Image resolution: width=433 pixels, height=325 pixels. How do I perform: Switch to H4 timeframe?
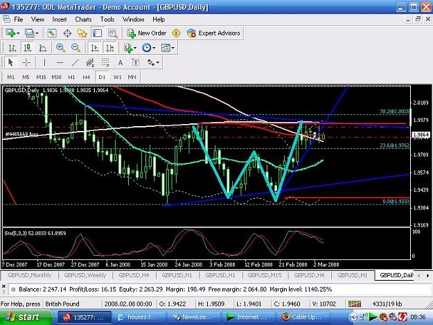[x=87, y=77]
